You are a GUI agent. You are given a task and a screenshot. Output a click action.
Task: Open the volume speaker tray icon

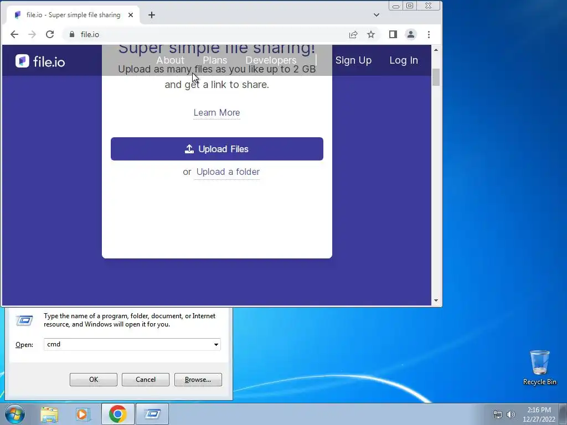[x=511, y=414]
